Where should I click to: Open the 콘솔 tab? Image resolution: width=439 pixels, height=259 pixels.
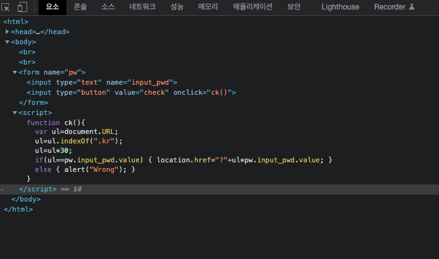(x=80, y=7)
